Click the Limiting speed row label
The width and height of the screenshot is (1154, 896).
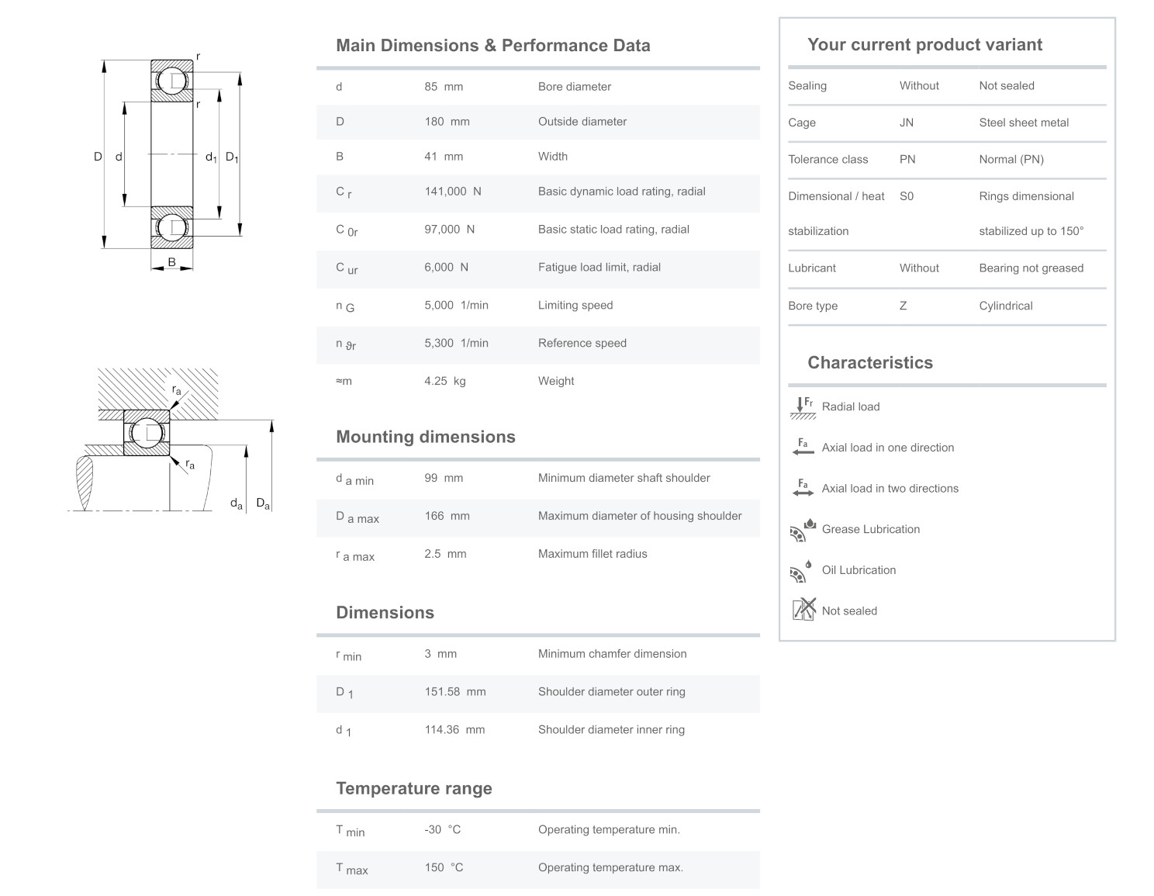(x=575, y=306)
